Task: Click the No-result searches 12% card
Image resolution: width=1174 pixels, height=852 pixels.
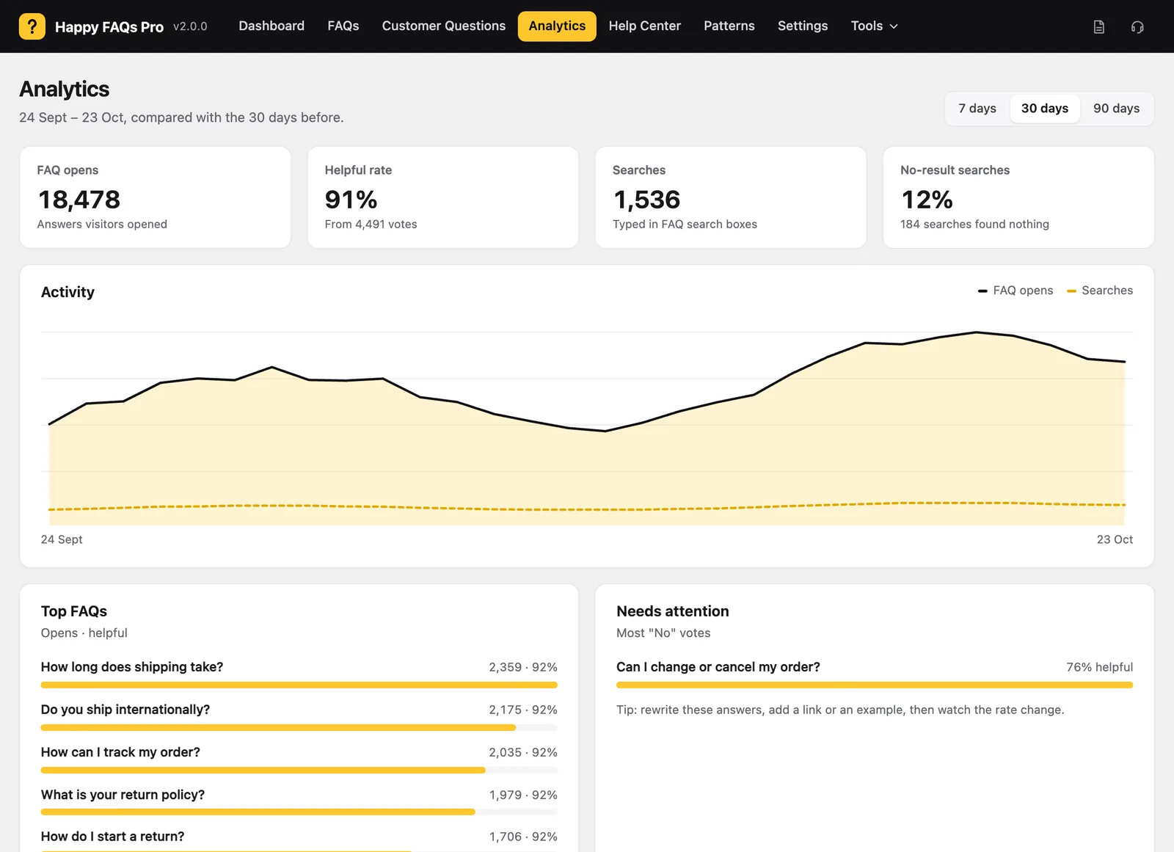Action: coord(1018,197)
